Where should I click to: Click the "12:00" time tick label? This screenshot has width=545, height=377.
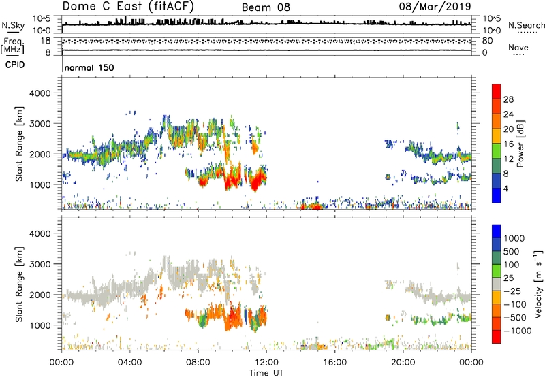tap(266, 363)
